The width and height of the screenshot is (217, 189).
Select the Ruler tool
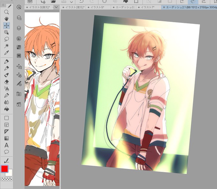pyautogui.click(x=6, y=132)
